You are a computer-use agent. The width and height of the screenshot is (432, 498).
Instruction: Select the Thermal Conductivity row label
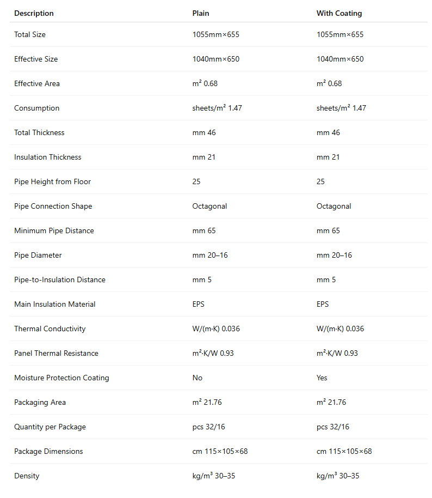tap(51, 329)
